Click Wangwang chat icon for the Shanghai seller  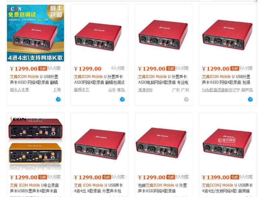click(58, 99)
